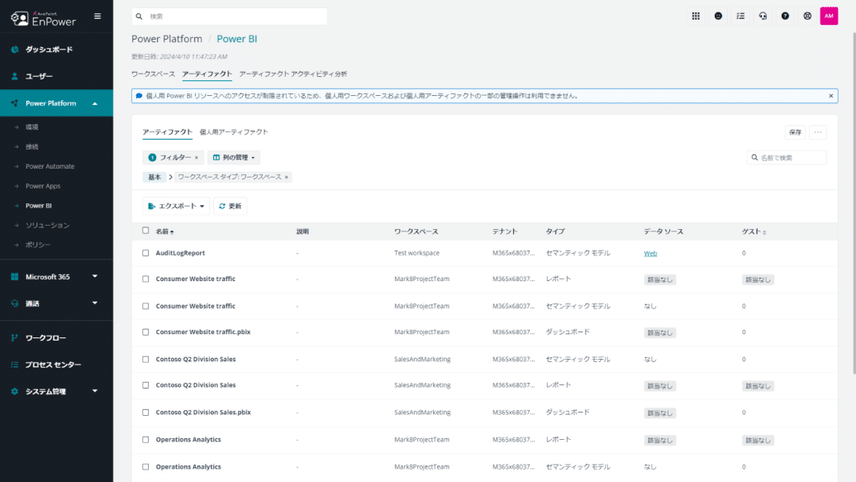856x482 pixels.
Task: Click the page vertical scrollbar
Action: [854, 203]
